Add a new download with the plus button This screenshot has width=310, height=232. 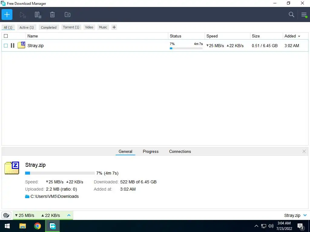click(7, 14)
